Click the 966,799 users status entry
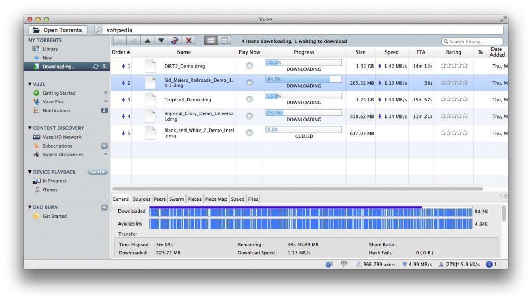Viewport: 532px width, 302px height. tap(376, 265)
